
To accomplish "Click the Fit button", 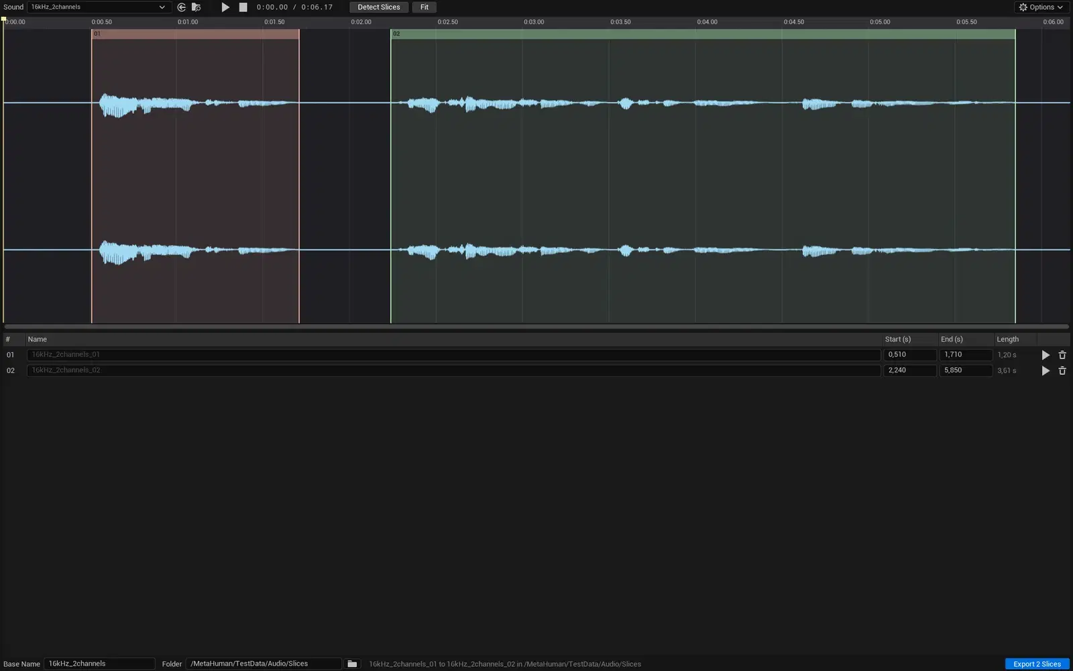I will 425,7.
